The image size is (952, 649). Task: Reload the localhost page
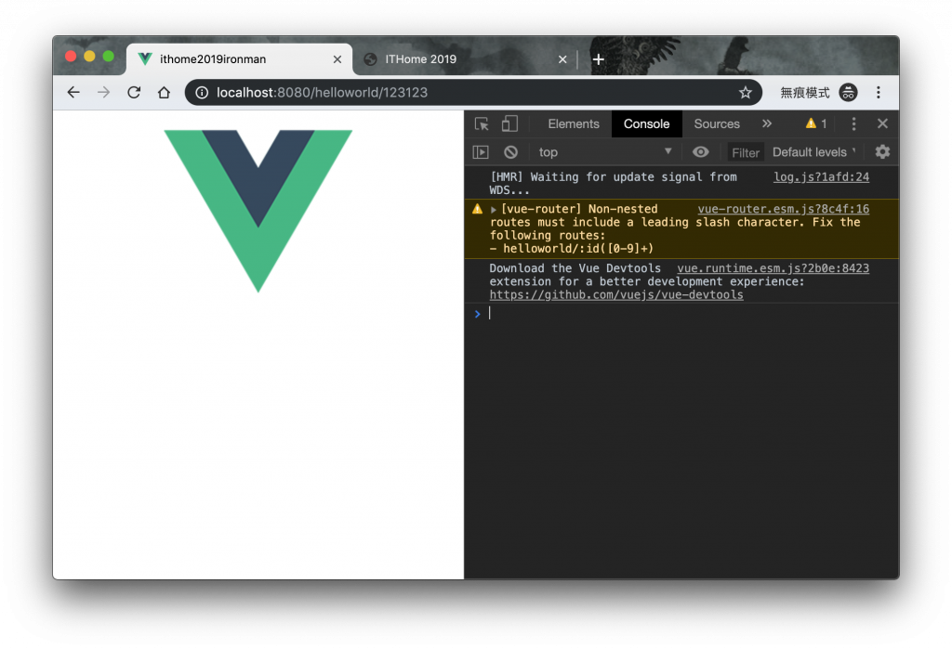(134, 92)
